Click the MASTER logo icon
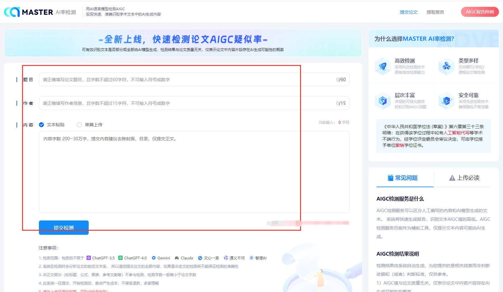Viewport: 503px width, 292px height. (x=12, y=12)
